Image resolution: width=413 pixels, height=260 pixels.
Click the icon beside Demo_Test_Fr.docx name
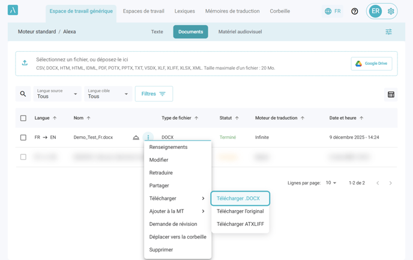136,138
